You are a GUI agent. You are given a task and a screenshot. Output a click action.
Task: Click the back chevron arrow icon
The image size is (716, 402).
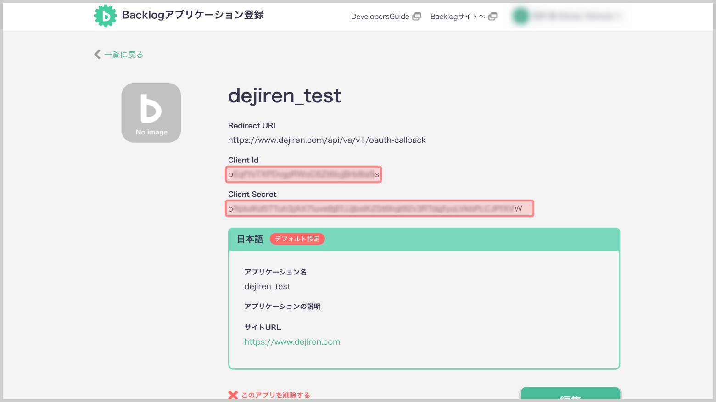(x=97, y=55)
